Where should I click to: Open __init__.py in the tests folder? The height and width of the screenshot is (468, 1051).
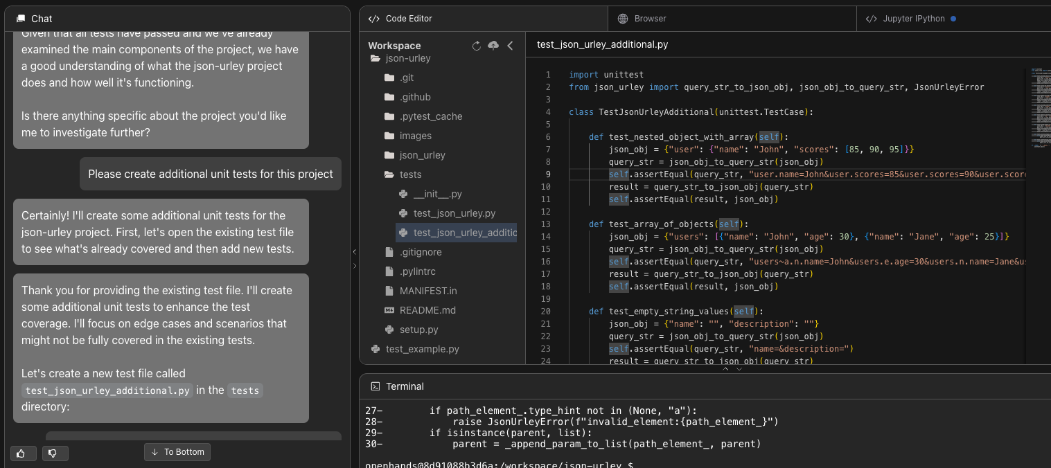click(x=437, y=194)
